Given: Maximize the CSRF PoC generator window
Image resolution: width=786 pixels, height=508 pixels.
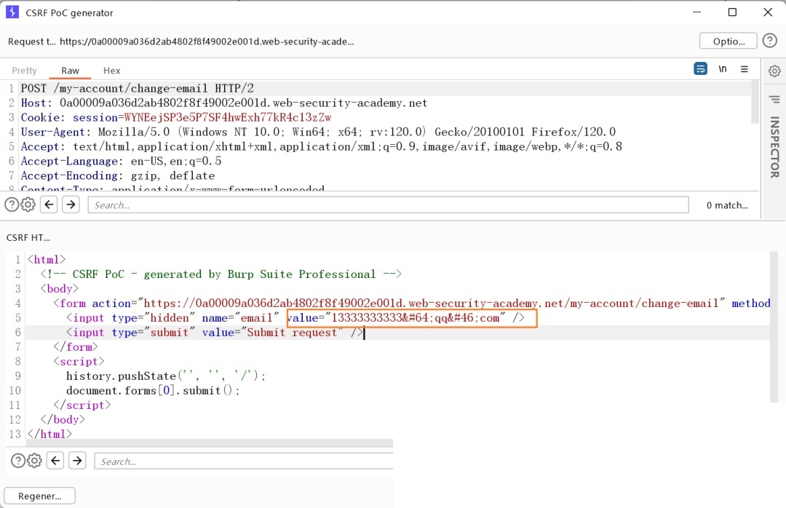Looking at the screenshot, I should pos(732,12).
